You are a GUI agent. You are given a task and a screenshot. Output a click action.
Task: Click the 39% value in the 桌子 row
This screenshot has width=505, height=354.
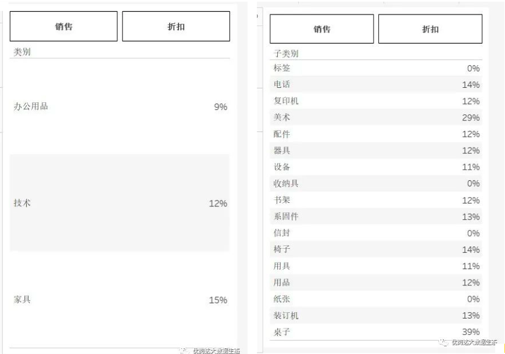(x=471, y=332)
